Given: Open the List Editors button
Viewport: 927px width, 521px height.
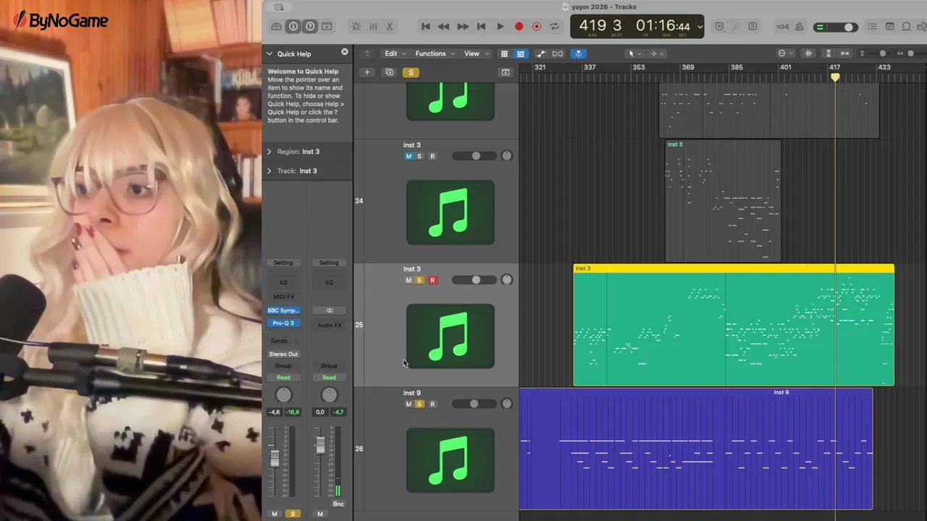Looking at the screenshot, I should click(x=872, y=27).
